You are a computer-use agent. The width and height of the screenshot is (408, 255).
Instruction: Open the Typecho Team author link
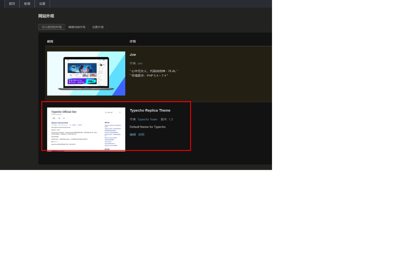(x=147, y=119)
